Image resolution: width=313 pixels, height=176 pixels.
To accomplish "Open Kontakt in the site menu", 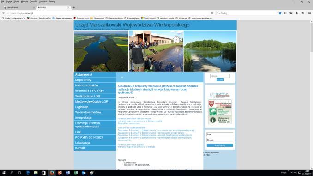I will (x=95, y=148).
